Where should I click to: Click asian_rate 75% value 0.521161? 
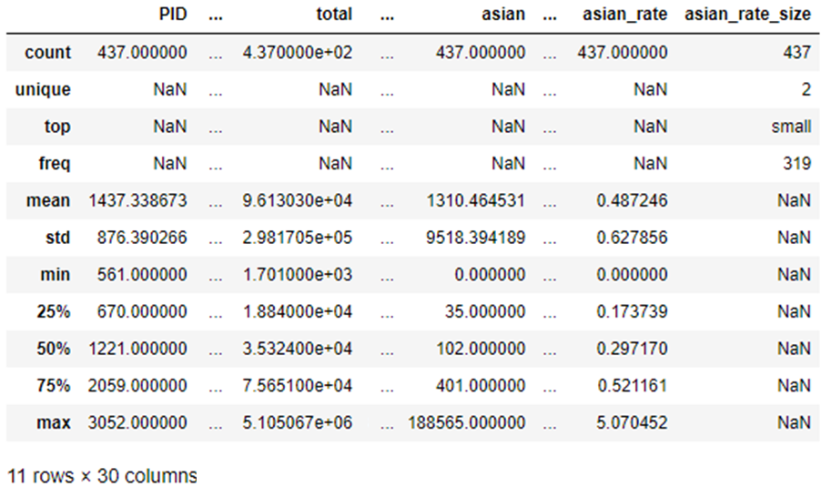point(632,386)
